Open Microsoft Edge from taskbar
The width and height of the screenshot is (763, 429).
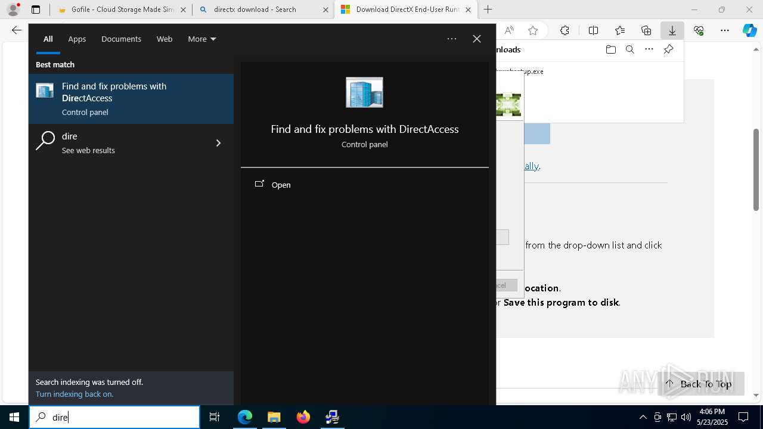(245, 417)
